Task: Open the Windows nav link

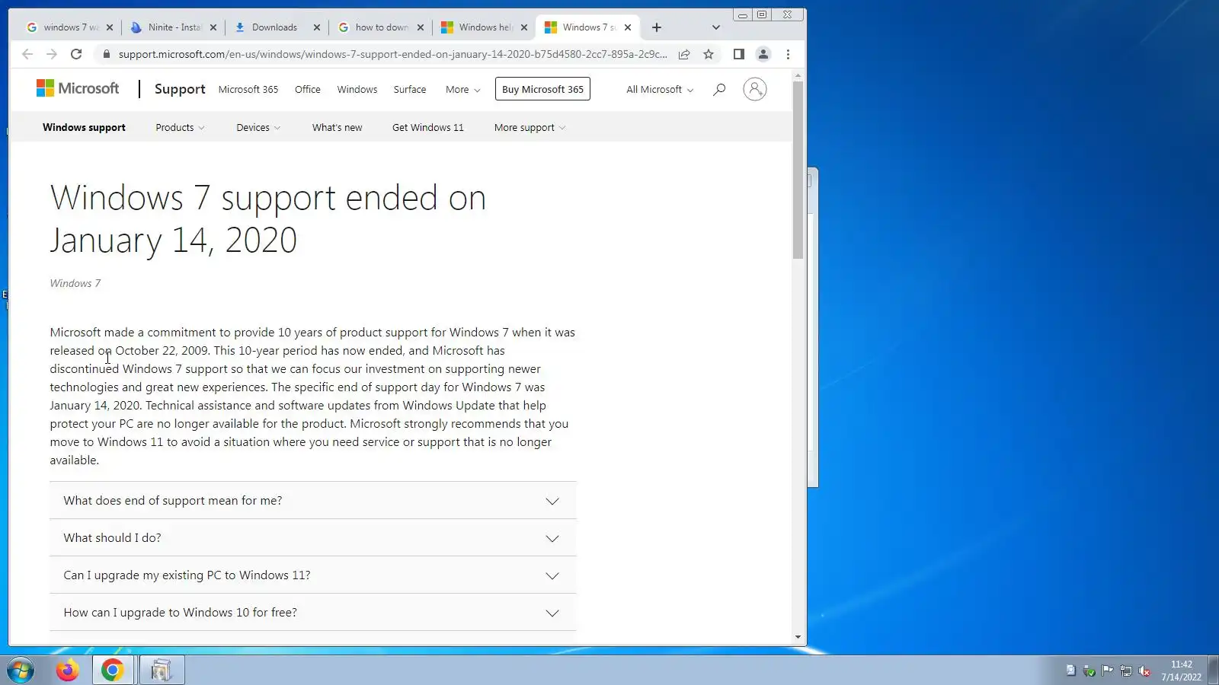Action: pyautogui.click(x=357, y=89)
